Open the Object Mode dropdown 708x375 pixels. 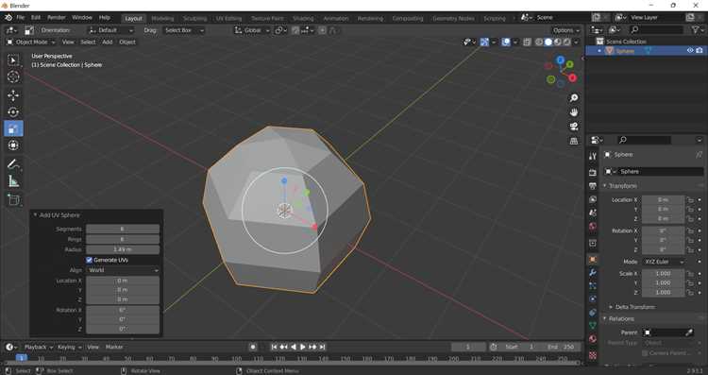(x=31, y=42)
